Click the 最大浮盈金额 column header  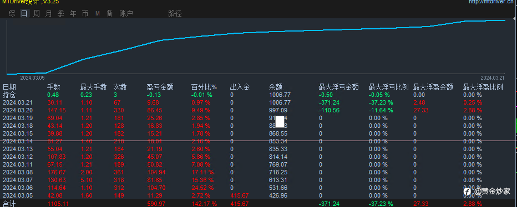[x=433, y=87]
